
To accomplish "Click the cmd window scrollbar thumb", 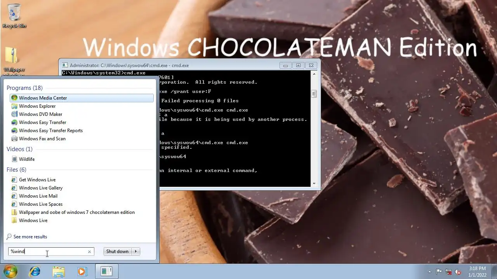I will [x=314, y=93].
